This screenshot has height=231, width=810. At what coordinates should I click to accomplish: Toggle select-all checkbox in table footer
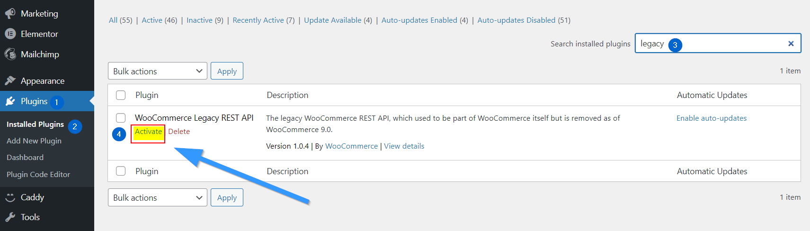point(121,171)
